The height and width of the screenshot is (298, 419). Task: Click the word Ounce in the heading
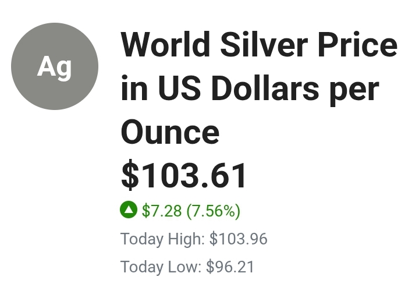coord(170,132)
